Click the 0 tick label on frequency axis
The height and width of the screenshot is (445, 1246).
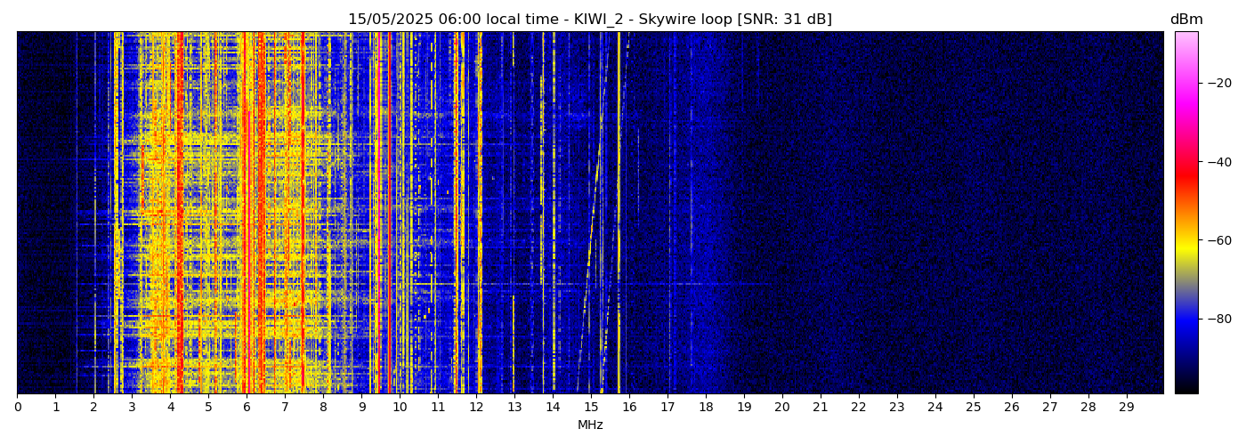point(18,407)
